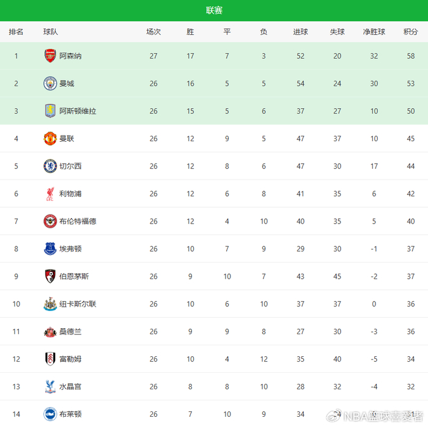Click the Chelsea club crest
The height and width of the screenshot is (426, 428).
tap(50, 166)
